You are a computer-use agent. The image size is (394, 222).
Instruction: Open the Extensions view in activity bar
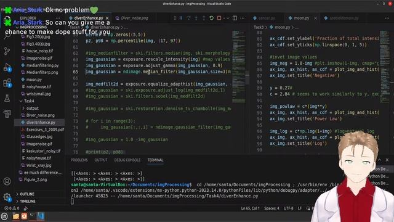pos(7,83)
